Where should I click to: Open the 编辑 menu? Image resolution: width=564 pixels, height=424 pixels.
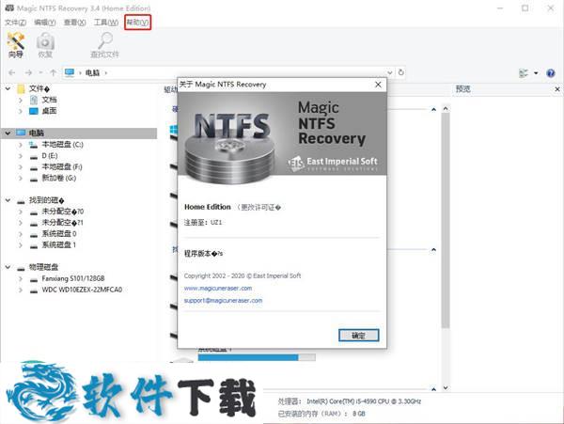click(x=44, y=23)
